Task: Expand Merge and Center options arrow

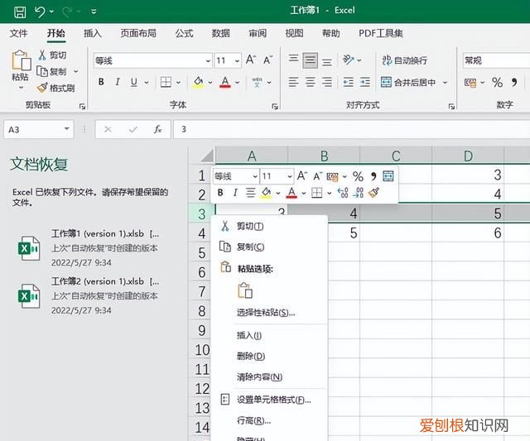Action: (446, 82)
